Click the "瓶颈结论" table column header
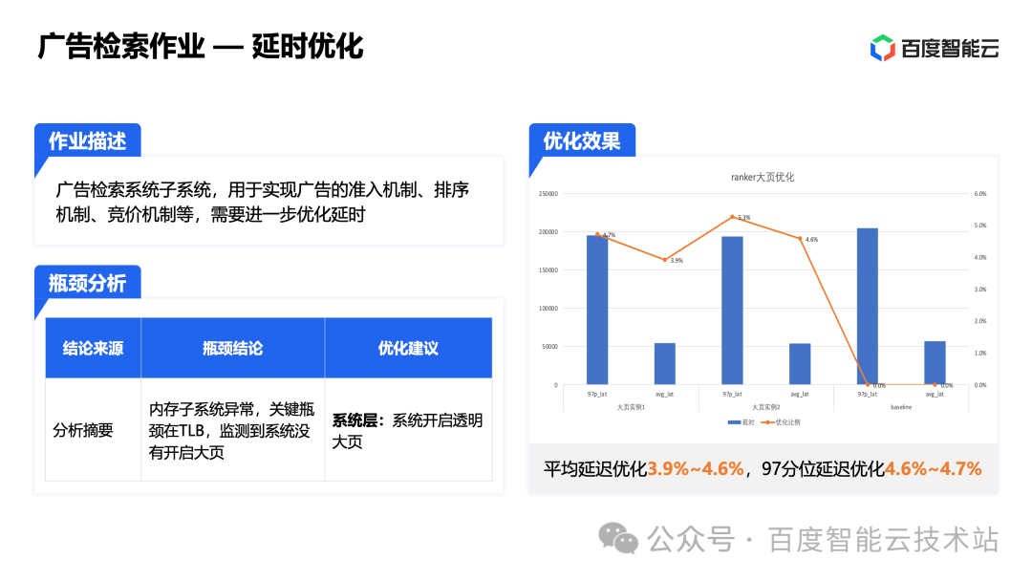This screenshot has width=1032, height=581. click(232, 348)
